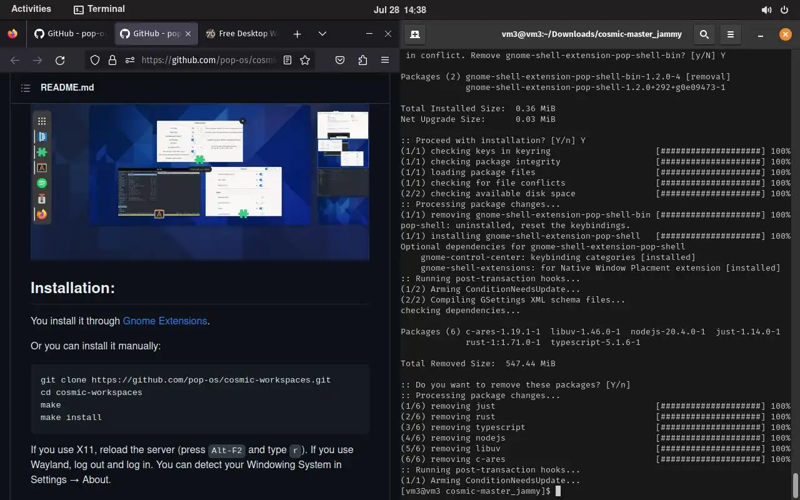Click terminal title vm3@vm3 cosmic-master_jammy

pos(592,34)
